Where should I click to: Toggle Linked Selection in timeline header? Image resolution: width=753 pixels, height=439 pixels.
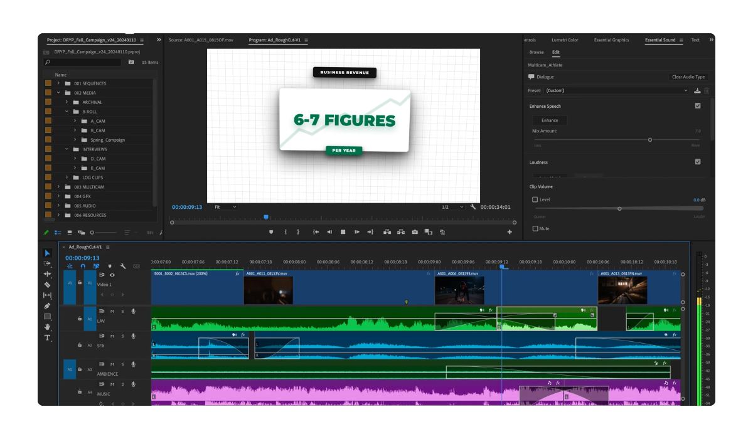click(96, 267)
